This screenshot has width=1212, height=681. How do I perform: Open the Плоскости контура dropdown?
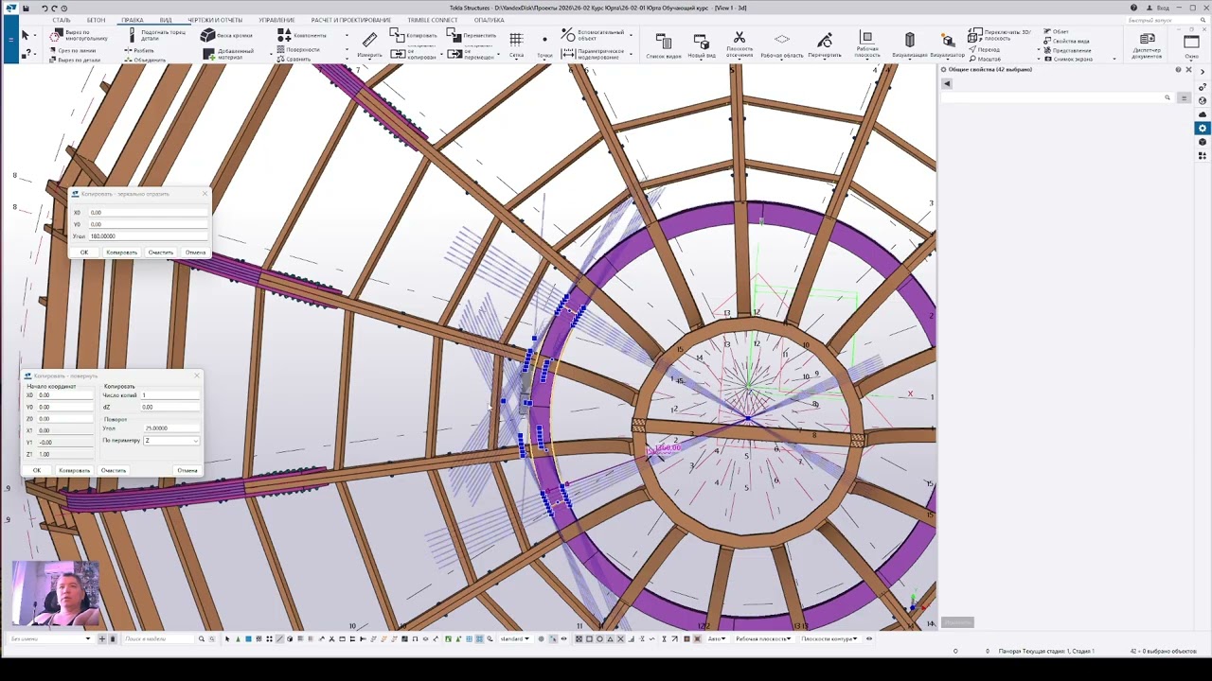[x=829, y=638]
